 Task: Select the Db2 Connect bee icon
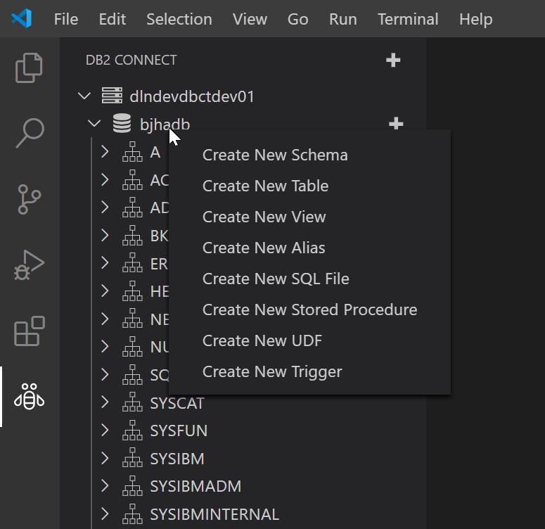pyautogui.click(x=30, y=397)
